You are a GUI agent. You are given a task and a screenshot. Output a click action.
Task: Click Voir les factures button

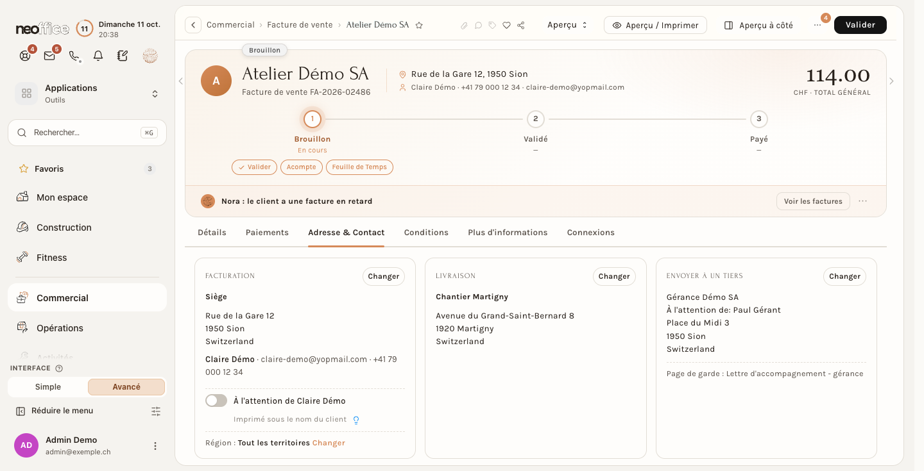(x=813, y=201)
